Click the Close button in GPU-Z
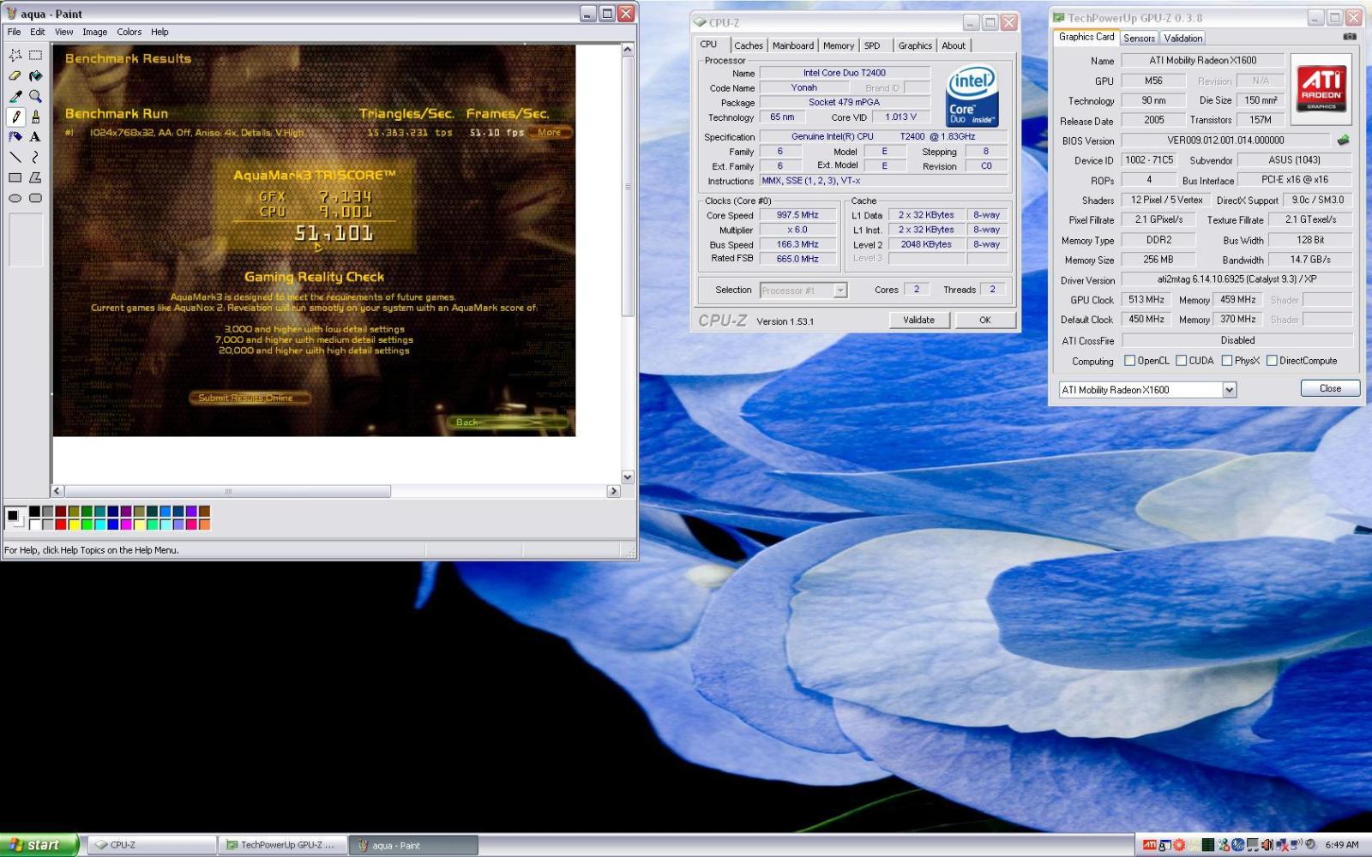 pyautogui.click(x=1330, y=388)
